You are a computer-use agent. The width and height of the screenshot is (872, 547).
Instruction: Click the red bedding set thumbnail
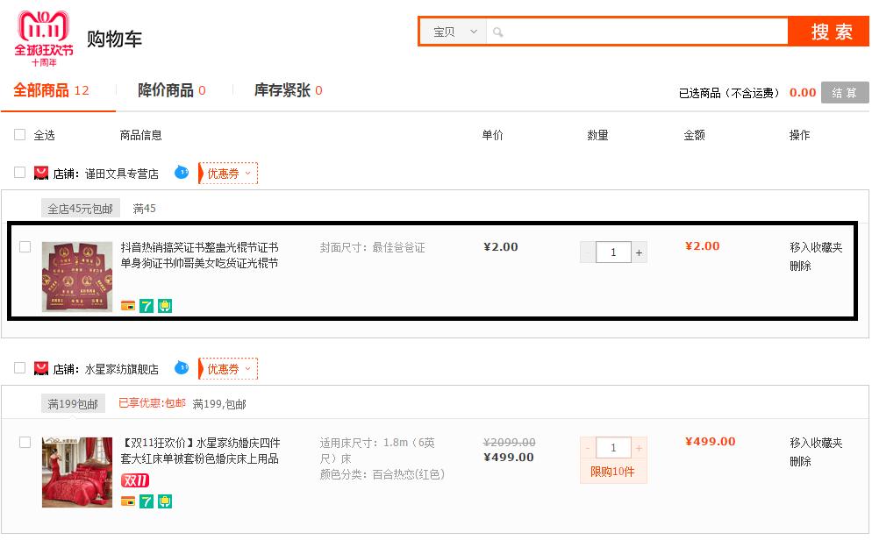pos(76,472)
